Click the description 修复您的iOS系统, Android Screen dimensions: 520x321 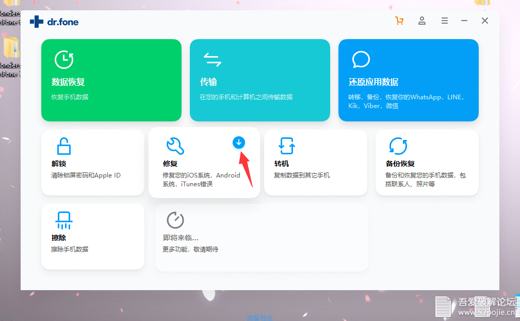click(201, 180)
